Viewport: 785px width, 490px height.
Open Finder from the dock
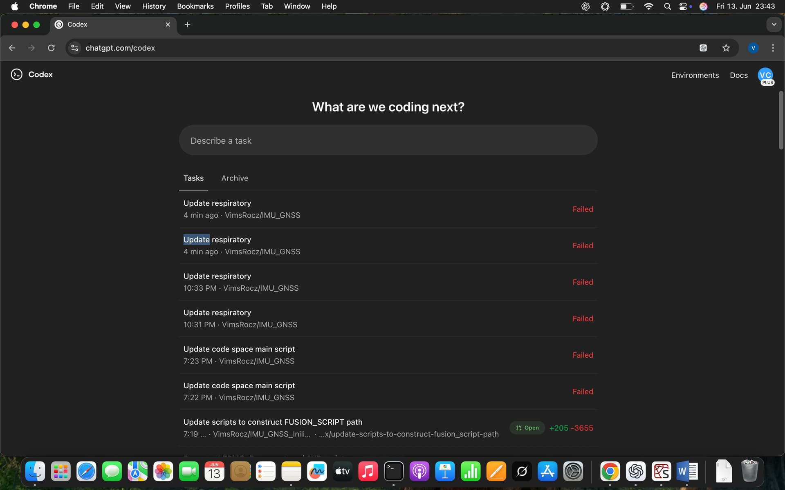[35, 471]
